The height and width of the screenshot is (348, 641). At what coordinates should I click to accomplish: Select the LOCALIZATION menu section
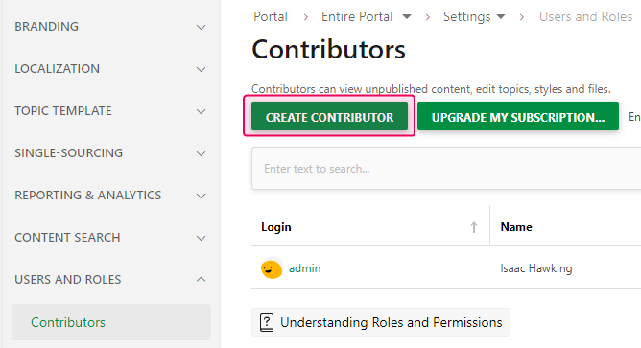(x=111, y=69)
